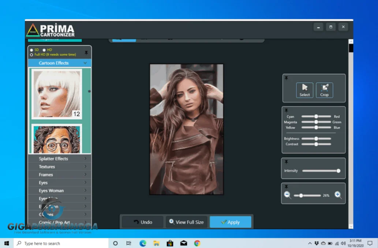
Task: Apply the current cartoon effect
Action: coord(231,222)
